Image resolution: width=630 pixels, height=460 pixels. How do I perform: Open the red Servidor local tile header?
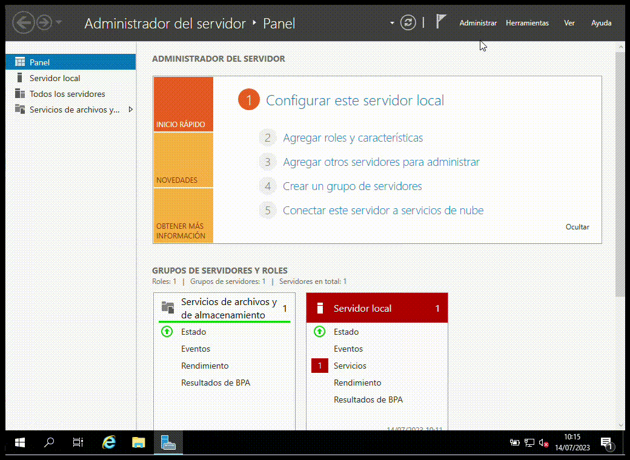(x=377, y=308)
